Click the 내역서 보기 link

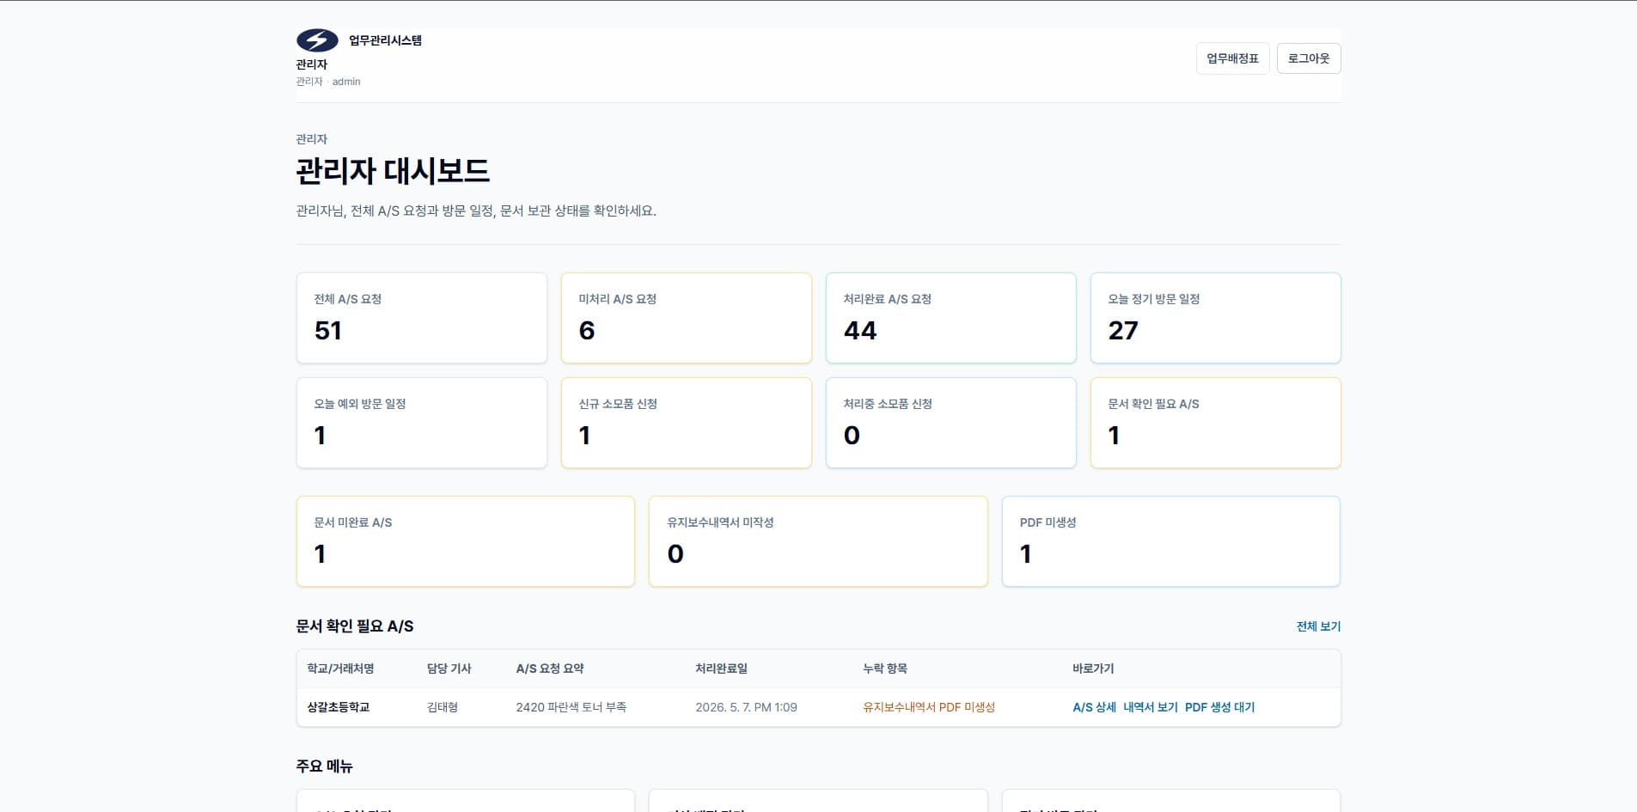click(1150, 707)
